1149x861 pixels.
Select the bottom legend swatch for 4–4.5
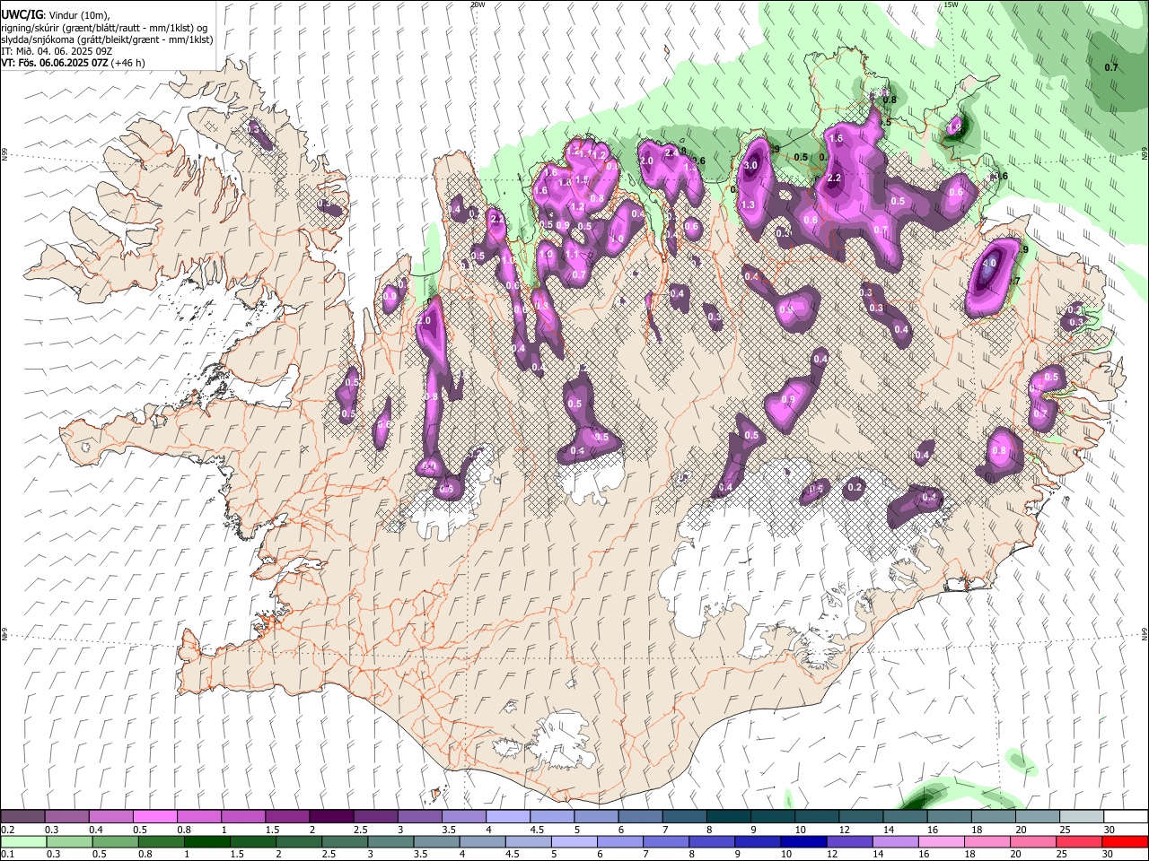(x=482, y=841)
